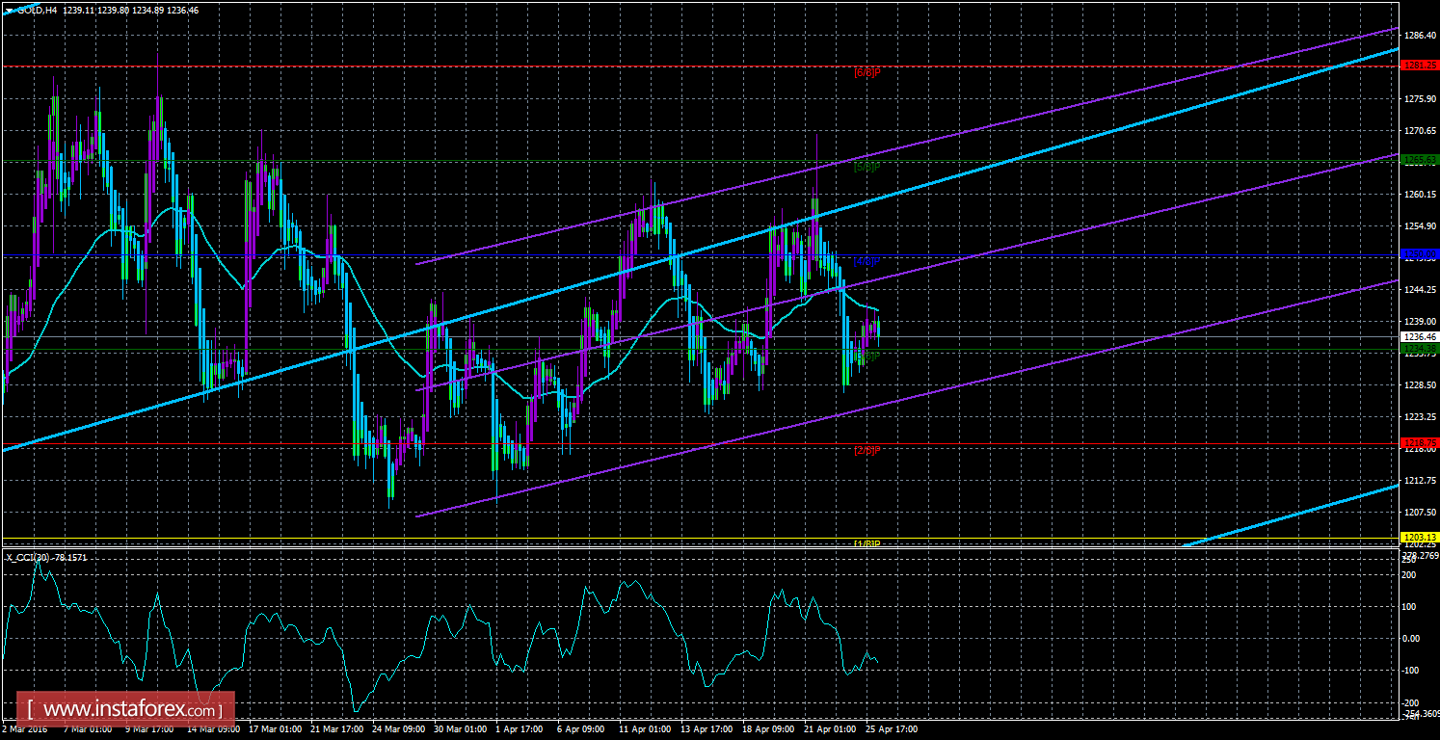The height and width of the screenshot is (740, 1440).
Task: Select the X_CCI(30) indicator label
Action: (28, 557)
